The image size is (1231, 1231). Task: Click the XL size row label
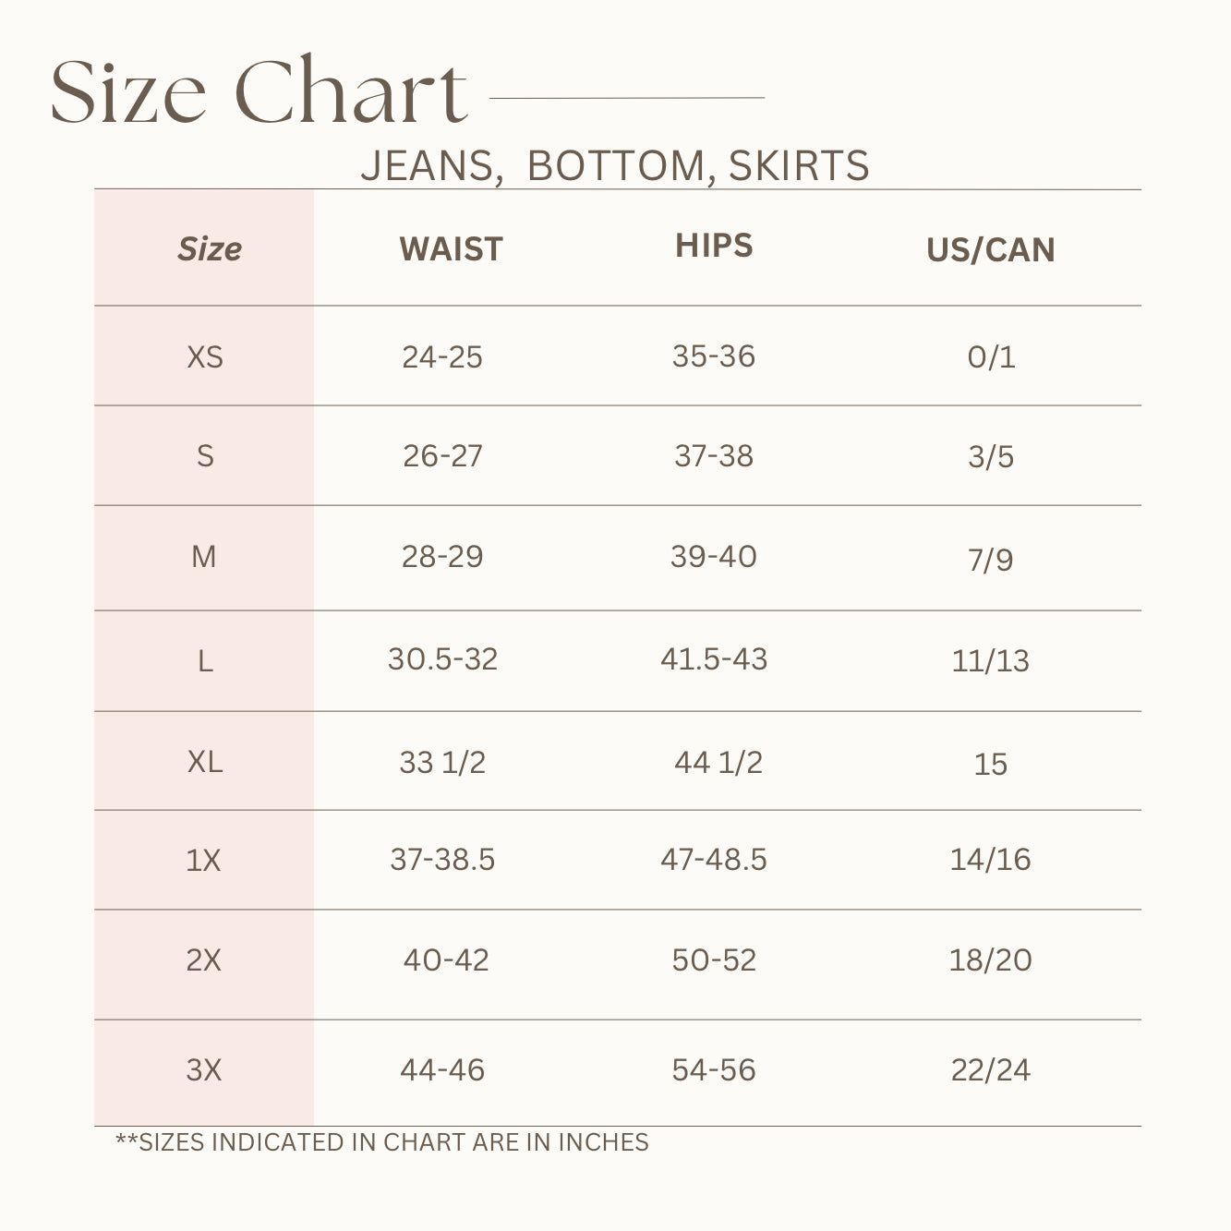[x=205, y=762]
